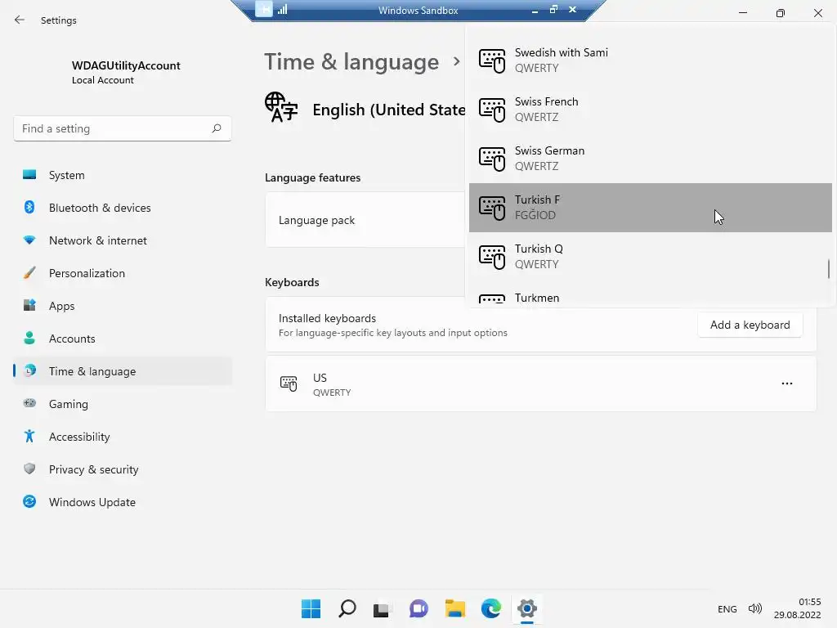Click the Network wifi icon in sidebar
Image resolution: width=837 pixels, height=628 pixels.
click(x=29, y=240)
